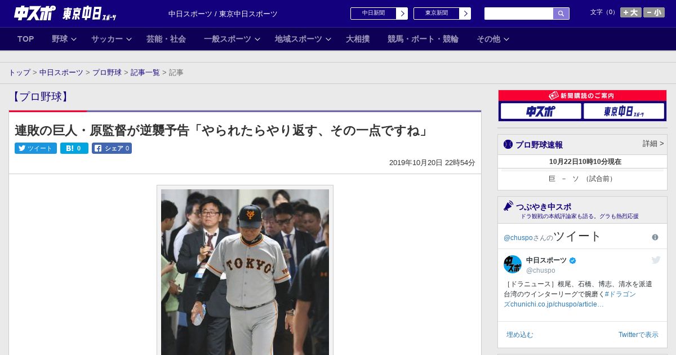Click the arrow beside 中日新聞
The height and width of the screenshot is (355, 676).
coord(402,14)
